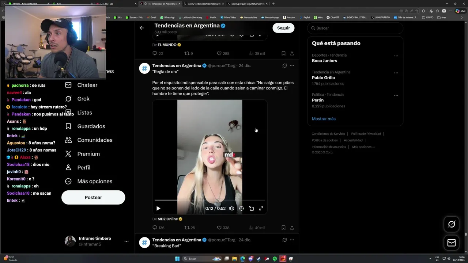Open the Windows Start menu
The image size is (468, 263).
tap(177, 259)
